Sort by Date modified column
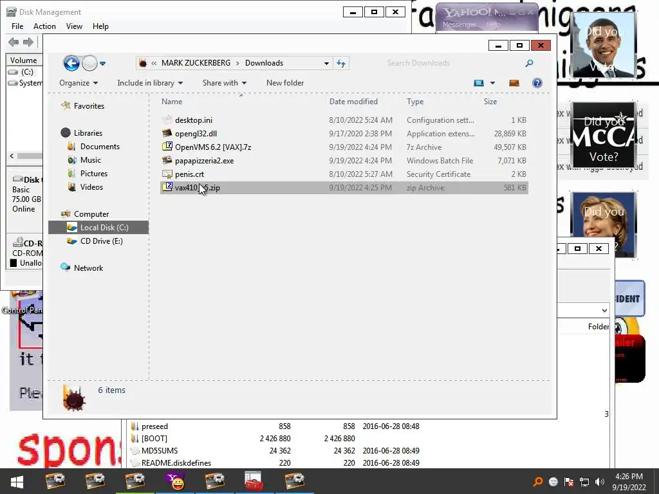This screenshot has height=494, width=659. pyautogui.click(x=353, y=102)
